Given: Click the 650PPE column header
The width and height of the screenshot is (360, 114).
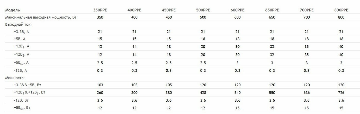Looking at the screenshot, I should click(272, 10).
